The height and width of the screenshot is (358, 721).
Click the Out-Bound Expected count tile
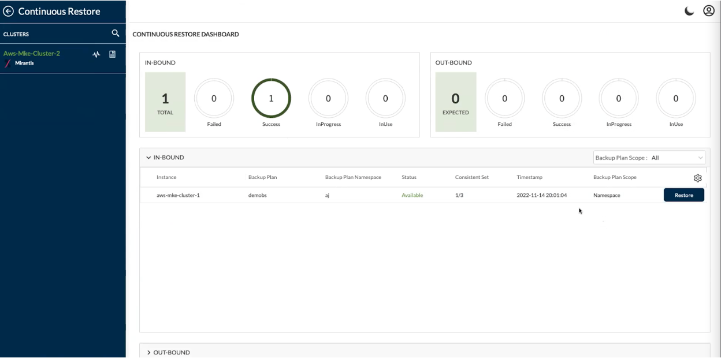click(x=455, y=102)
